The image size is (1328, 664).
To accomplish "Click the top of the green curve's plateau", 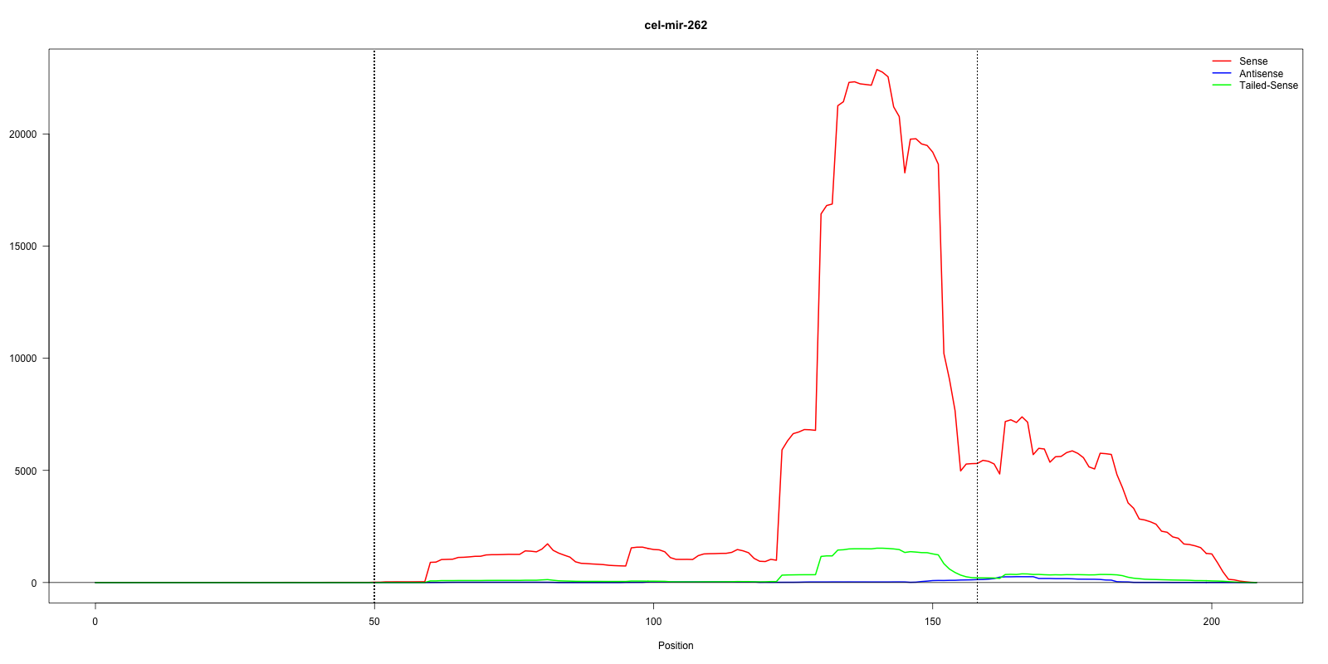I will (876, 548).
